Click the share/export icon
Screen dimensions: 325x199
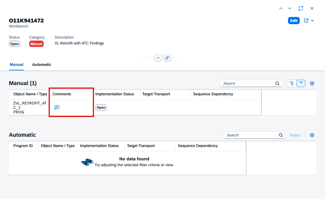306,21
